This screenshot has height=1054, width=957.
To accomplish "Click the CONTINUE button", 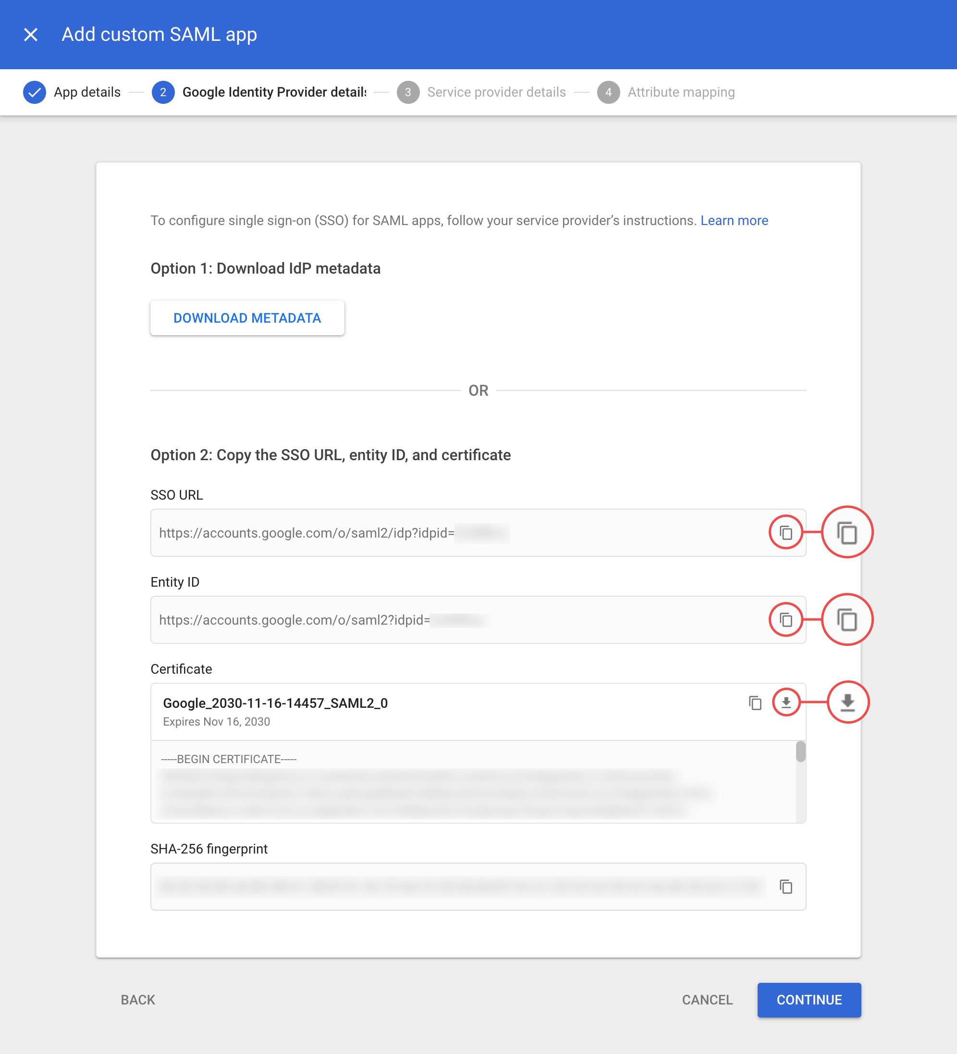I will point(809,1000).
